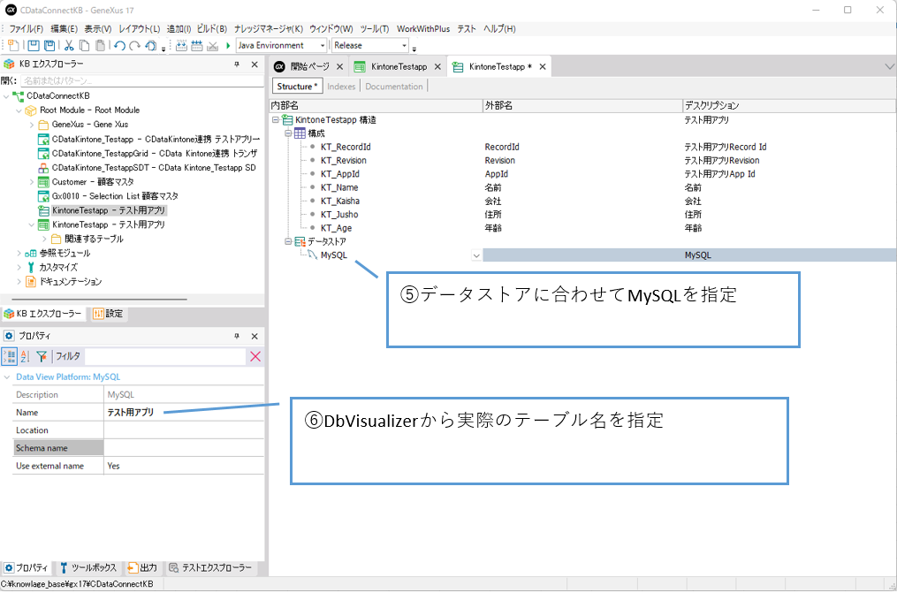
Task: Open the MySQL data store dropdown arrow
Action: tap(476, 255)
